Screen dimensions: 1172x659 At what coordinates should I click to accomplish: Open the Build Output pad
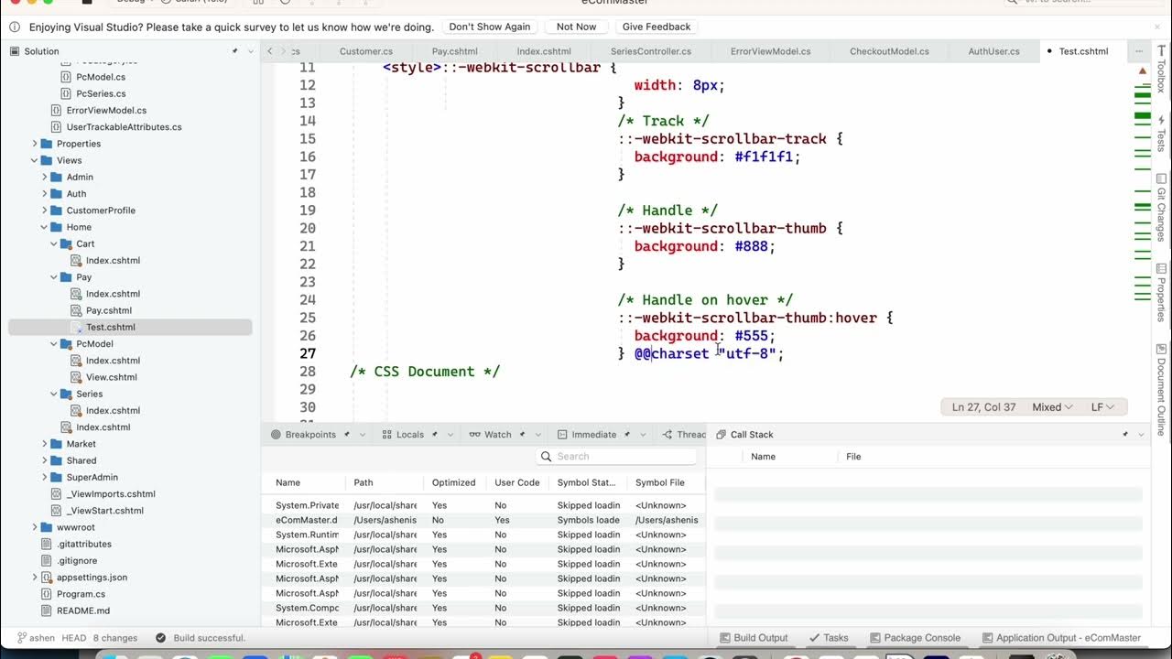(x=754, y=638)
